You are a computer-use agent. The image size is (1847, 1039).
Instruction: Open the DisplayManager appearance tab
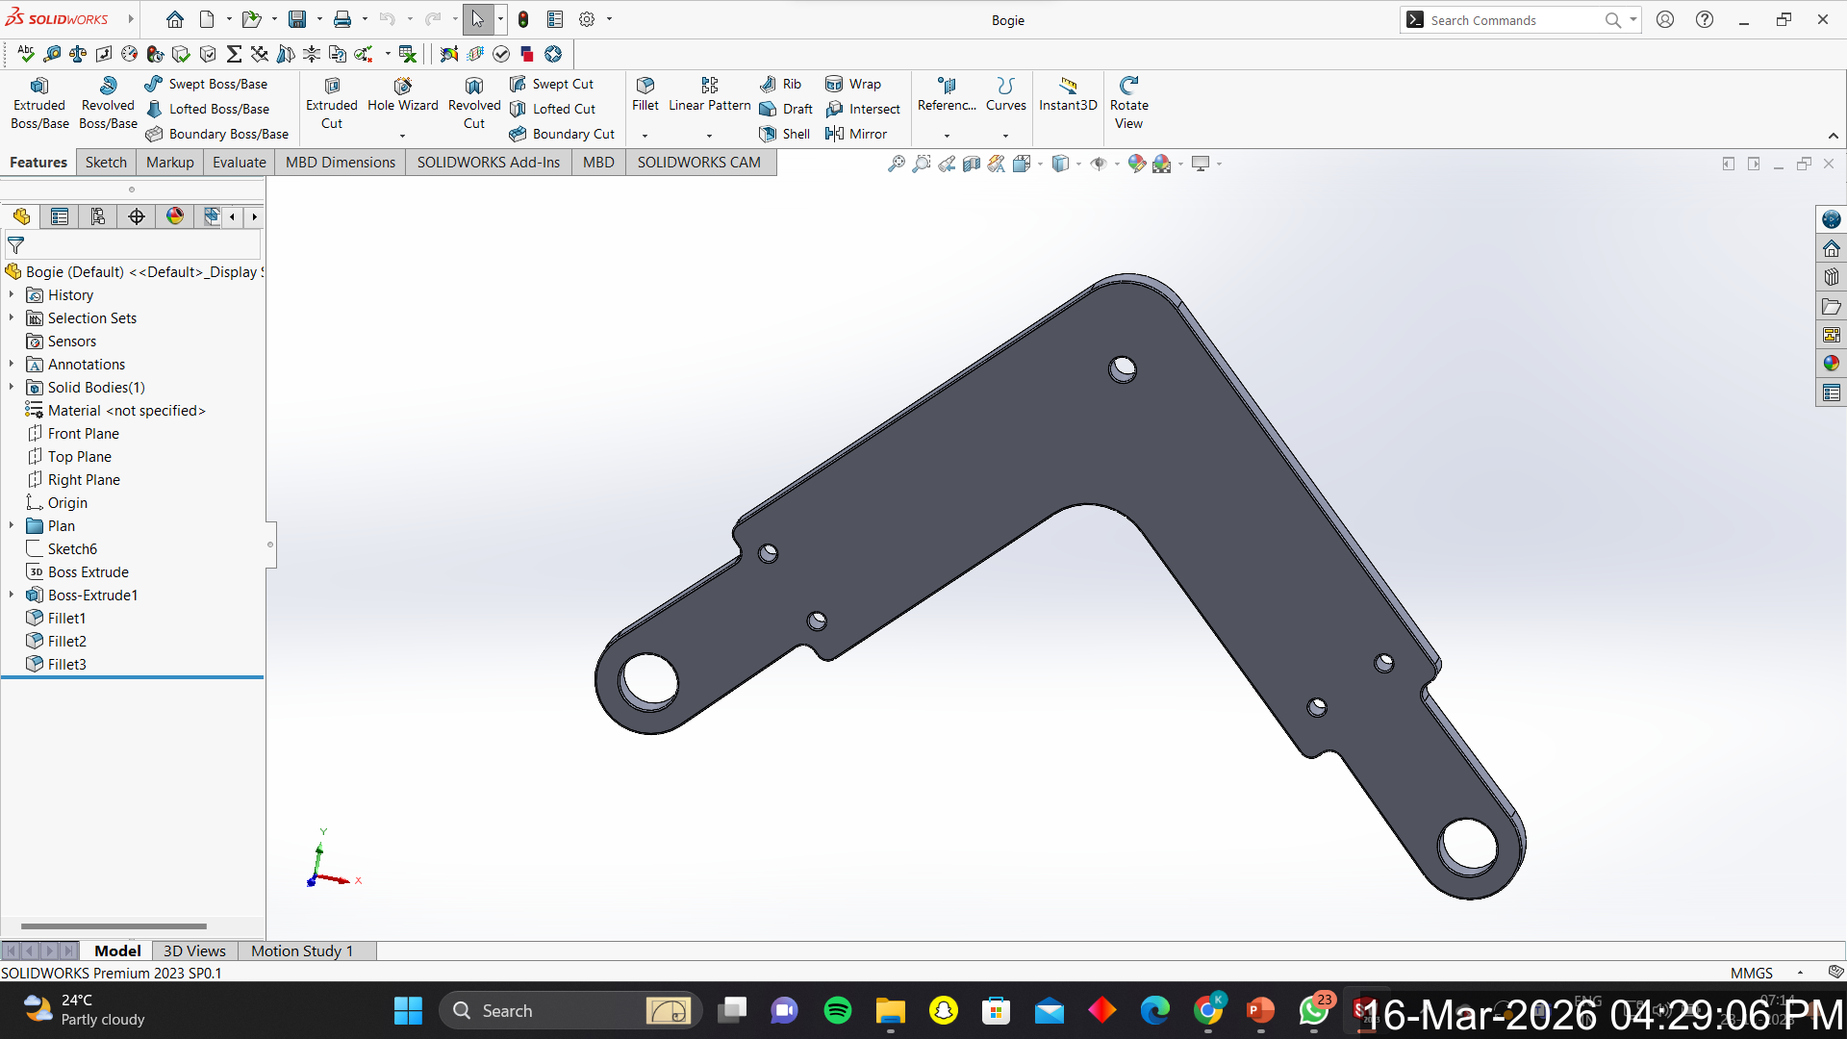point(174,216)
